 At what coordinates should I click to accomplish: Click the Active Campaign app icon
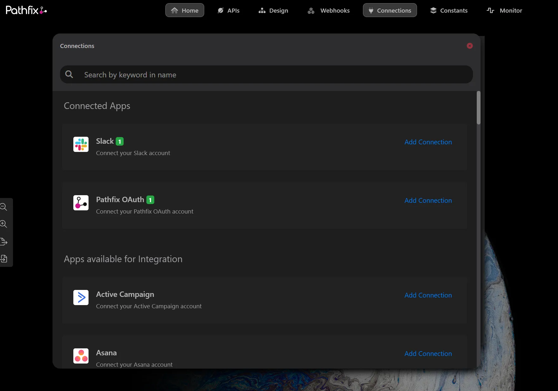click(x=81, y=298)
